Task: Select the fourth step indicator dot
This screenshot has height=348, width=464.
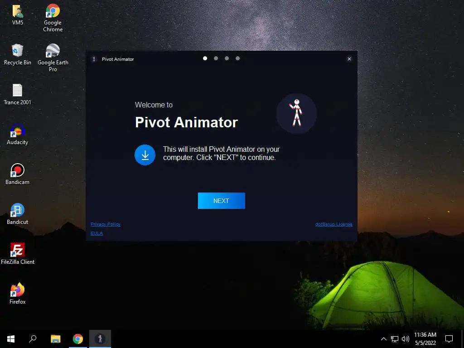Action: tap(237, 58)
